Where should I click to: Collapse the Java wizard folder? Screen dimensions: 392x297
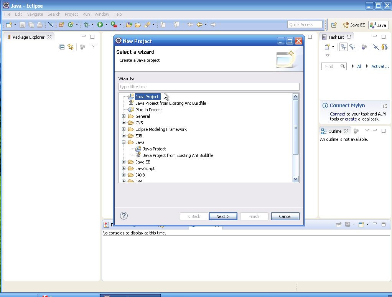(124, 142)
